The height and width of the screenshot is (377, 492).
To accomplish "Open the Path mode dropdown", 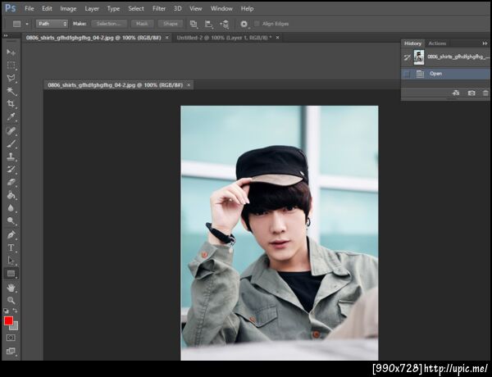I will (52, 24).
